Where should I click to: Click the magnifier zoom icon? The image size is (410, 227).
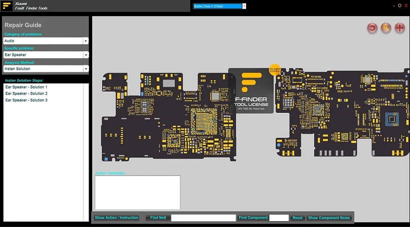(x=386, y=28)
